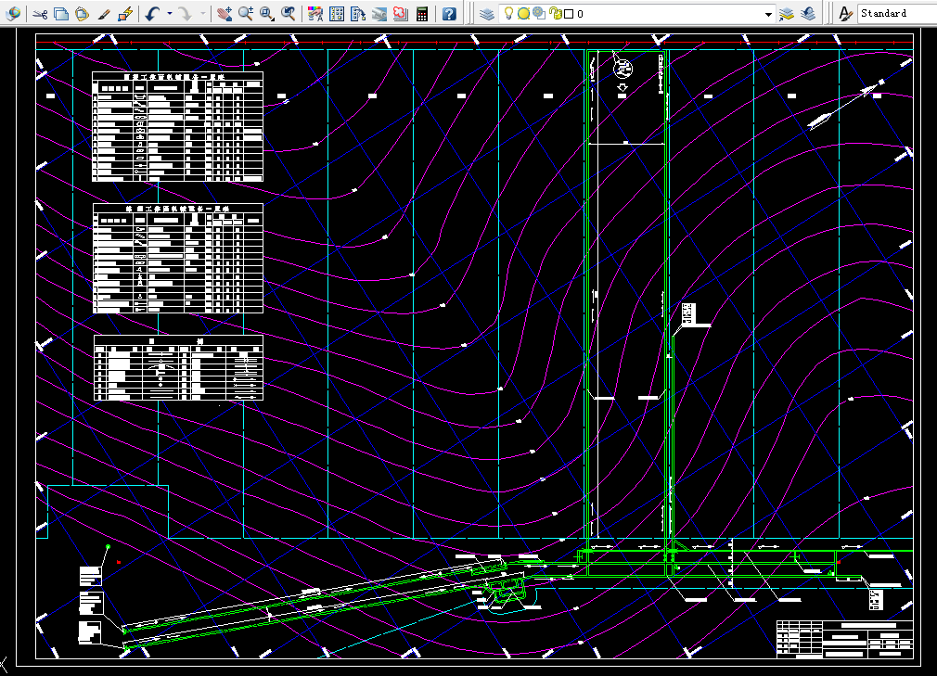This screenshot has width=937, height=676.
Task: Activate the Pan realtime hand tool
Action: click(225, 14)
